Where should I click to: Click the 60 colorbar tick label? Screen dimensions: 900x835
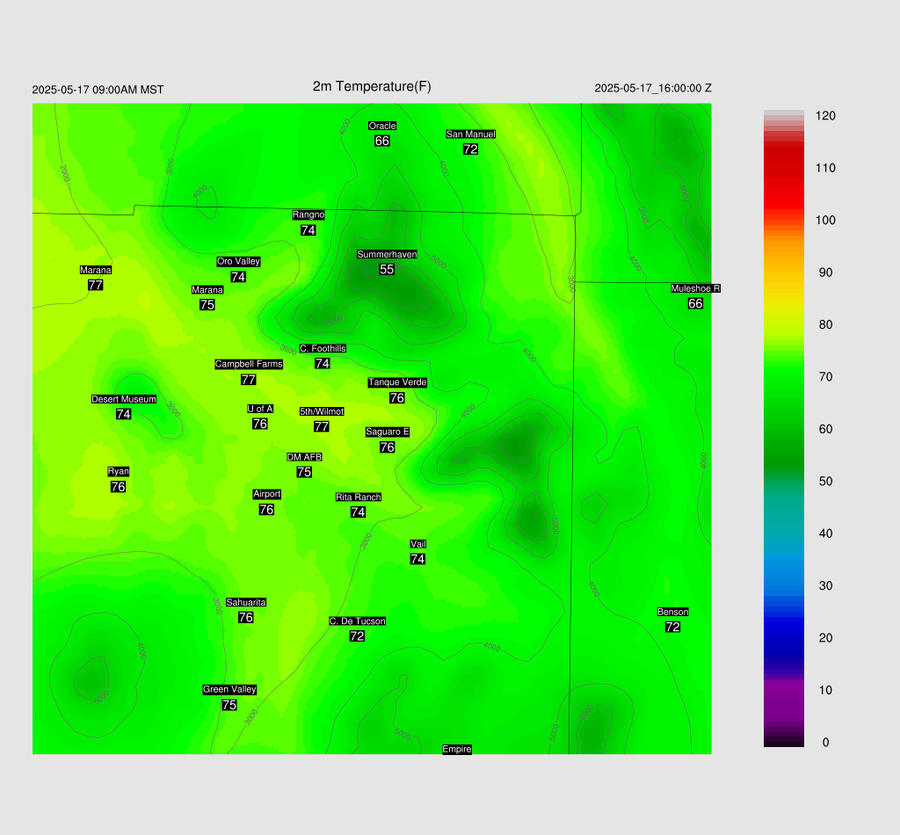825,429
